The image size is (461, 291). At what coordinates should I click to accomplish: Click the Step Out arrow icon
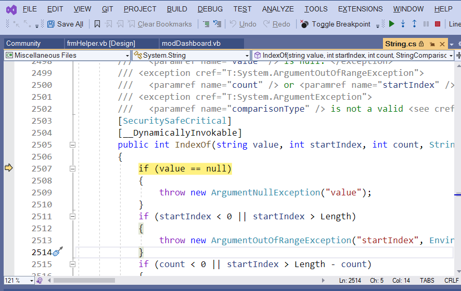click(x=414, y=24)
